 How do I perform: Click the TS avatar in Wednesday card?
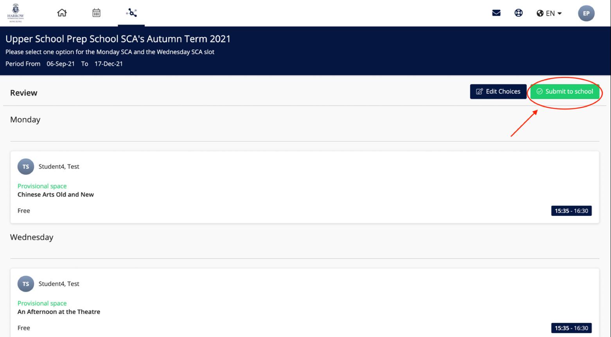coord(26,284)
